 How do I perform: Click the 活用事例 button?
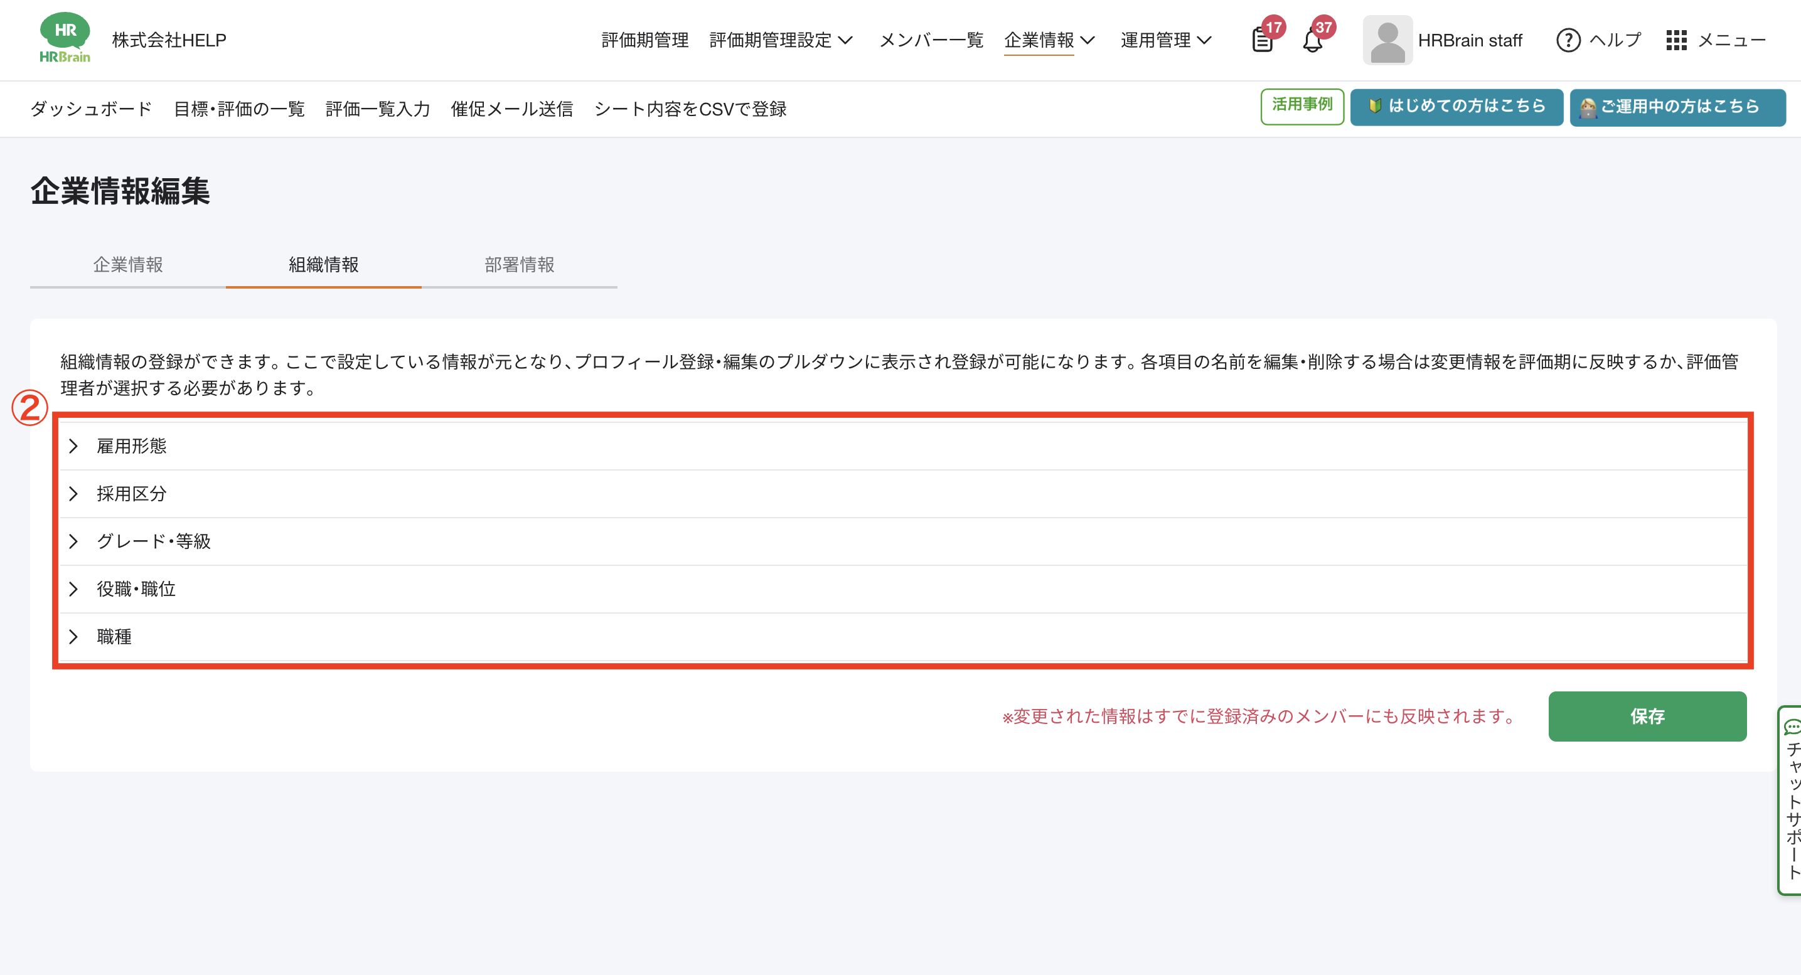(1302, 106)
